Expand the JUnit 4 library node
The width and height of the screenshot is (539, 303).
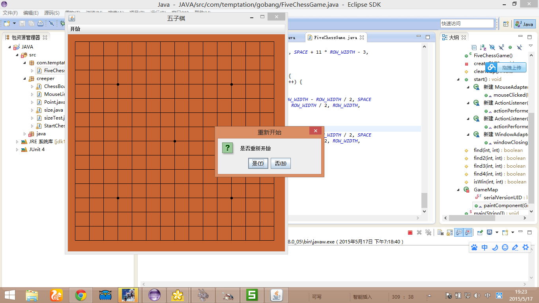17,150
